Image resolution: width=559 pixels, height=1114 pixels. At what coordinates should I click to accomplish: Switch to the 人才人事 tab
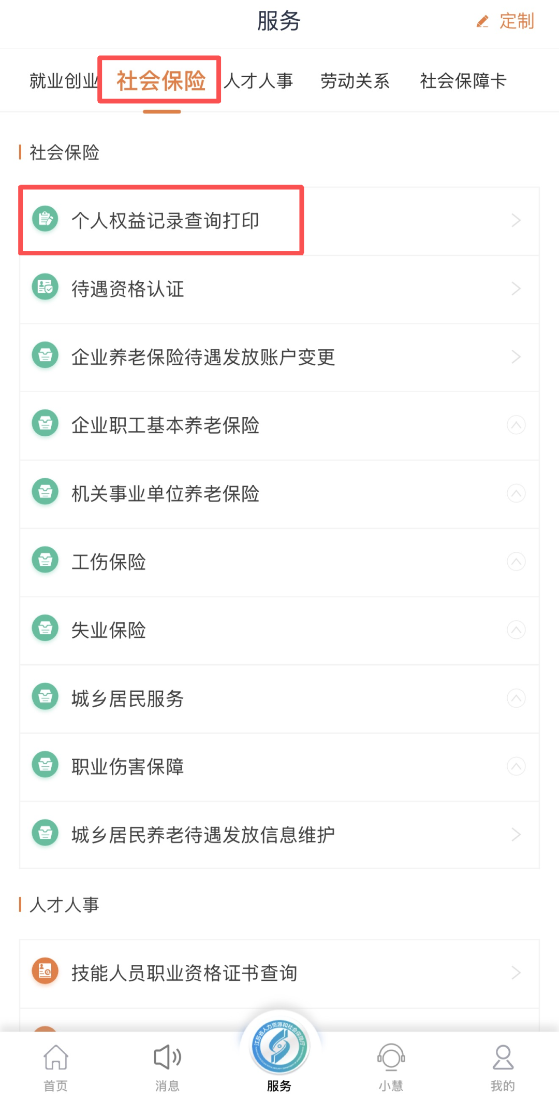point(259,81)
